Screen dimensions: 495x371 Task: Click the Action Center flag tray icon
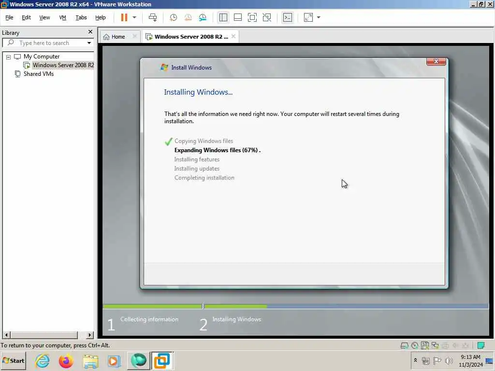(x=437, y=360)
